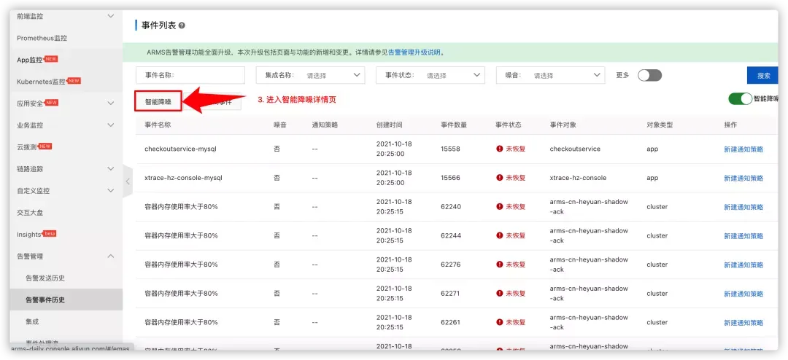Open the 集成名称 dropdown

(x=311, y=75)
